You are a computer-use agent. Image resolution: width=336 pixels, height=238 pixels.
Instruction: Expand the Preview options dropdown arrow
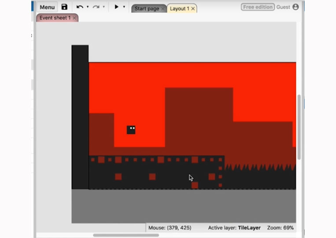coord(124,7)
